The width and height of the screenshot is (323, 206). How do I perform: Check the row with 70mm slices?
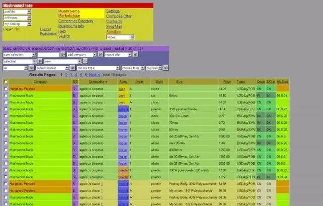(x=6, y=123)
